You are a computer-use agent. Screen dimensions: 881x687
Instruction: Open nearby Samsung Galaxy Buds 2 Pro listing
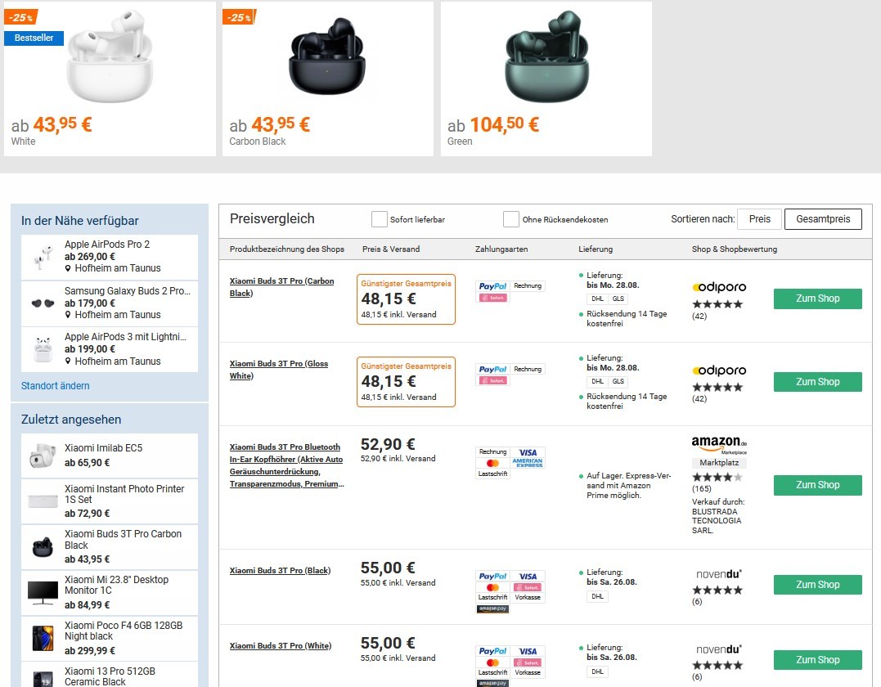110,303
